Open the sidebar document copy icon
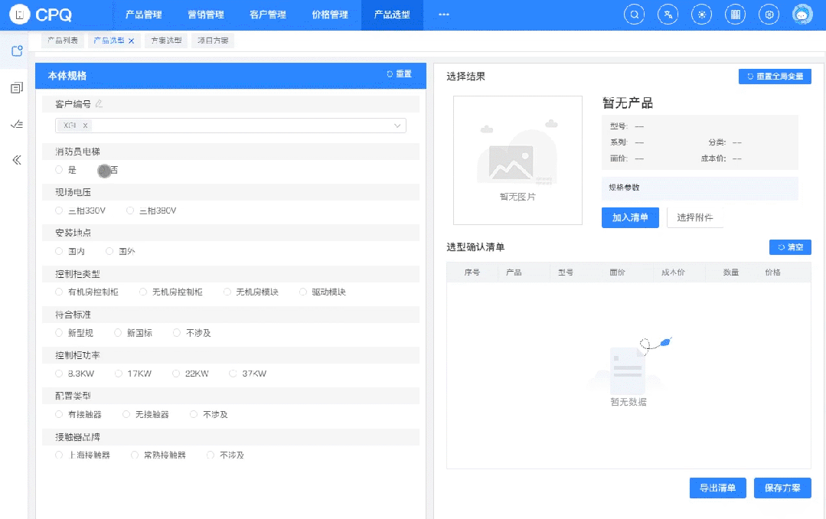 [17, 87]
